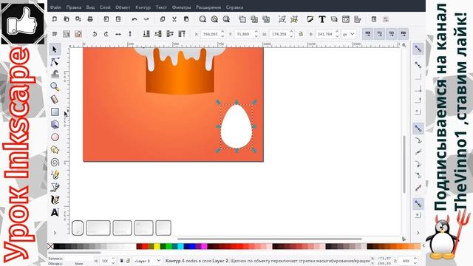Image resolution: width=473 pixels, height=266 pixels.
Task: Open the Layer 2 dropdown
Action: 148,261
